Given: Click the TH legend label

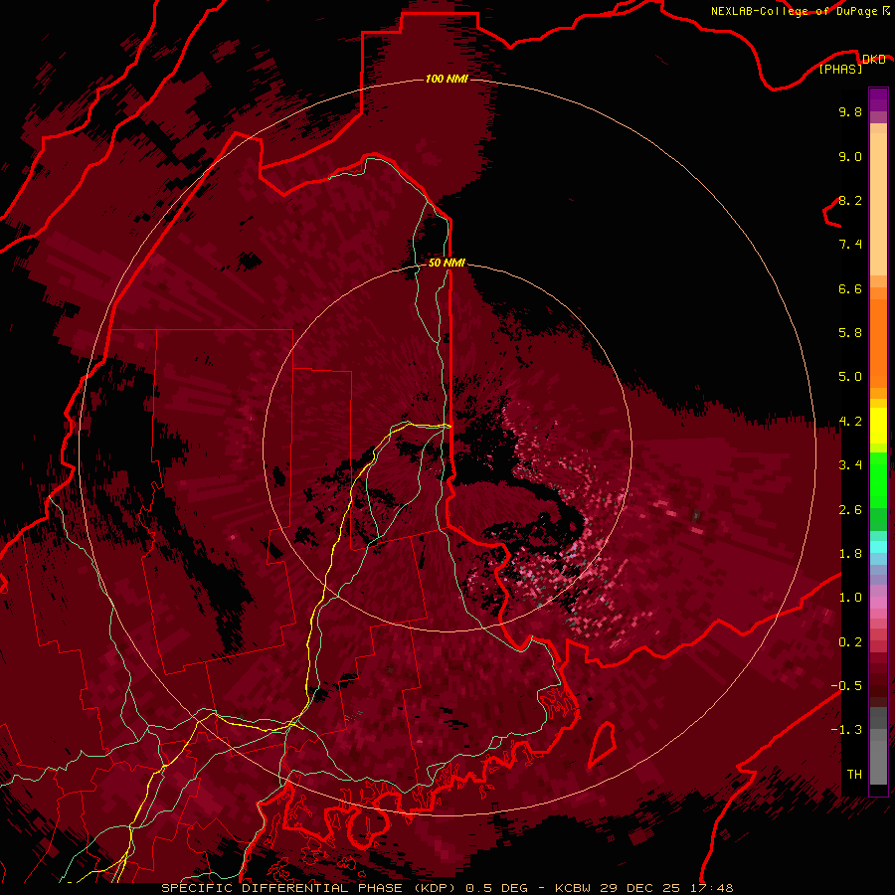Looking at the screenshot, I should coord(854,775).
